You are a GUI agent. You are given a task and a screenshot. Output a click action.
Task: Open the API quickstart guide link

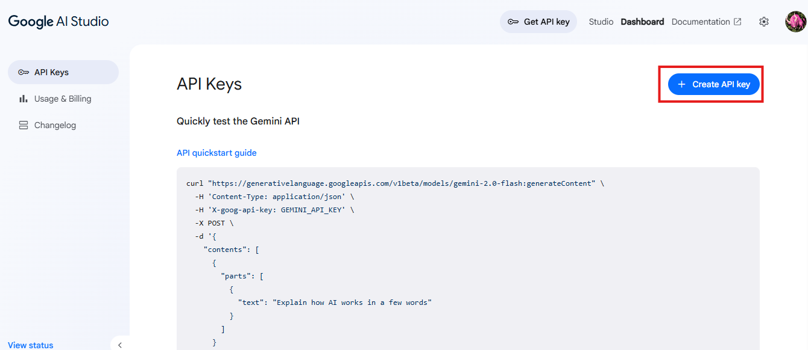(216, 153)
